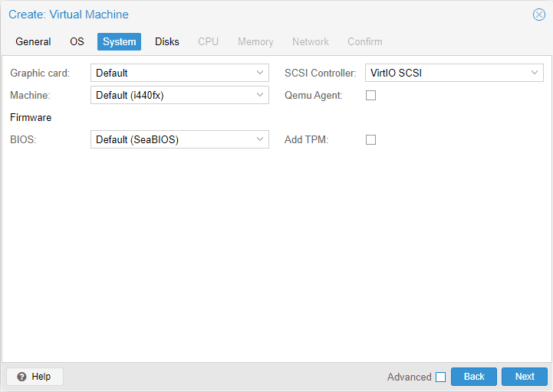Open the Machine type dropdown arrow
The image size is (553, 392).
(x=260, y=96)
